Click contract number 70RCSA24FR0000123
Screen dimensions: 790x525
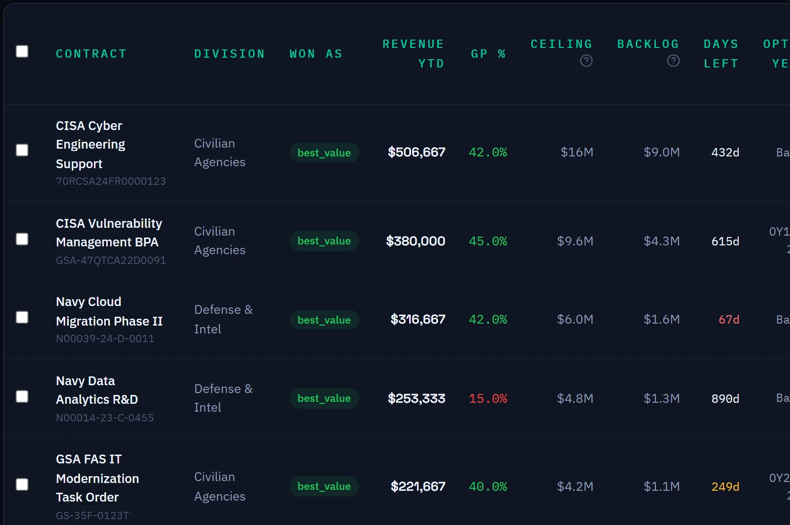[x=111, y=181]
